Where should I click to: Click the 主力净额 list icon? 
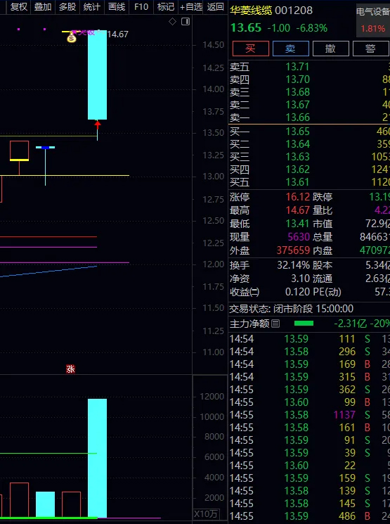click(x=275, y=324)
